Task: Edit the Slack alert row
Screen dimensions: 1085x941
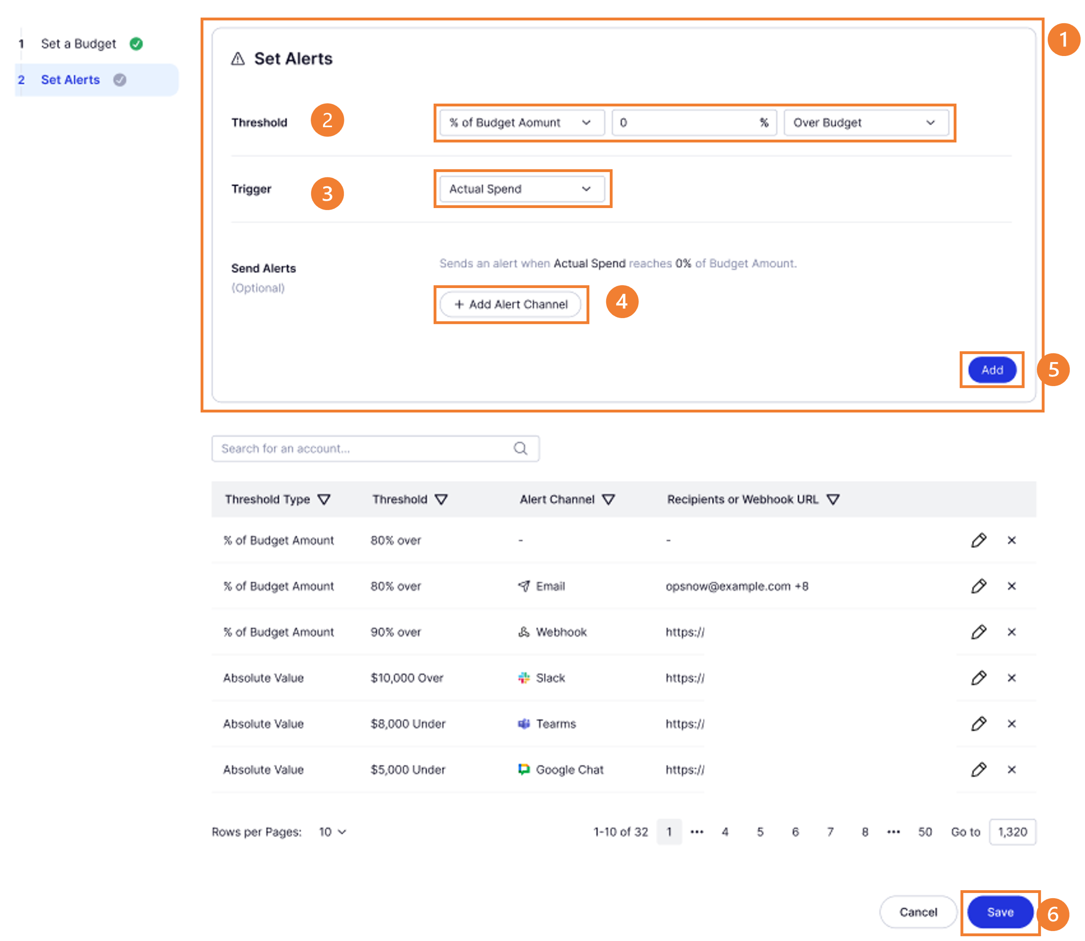Action: click(978, 678)
